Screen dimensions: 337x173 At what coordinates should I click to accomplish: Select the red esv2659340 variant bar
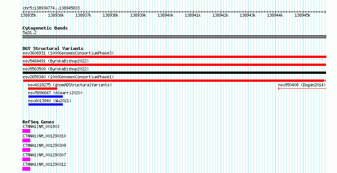(x=174, y=81)
